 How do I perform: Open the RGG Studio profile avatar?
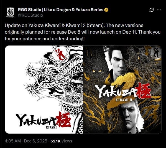coord(10,12)
